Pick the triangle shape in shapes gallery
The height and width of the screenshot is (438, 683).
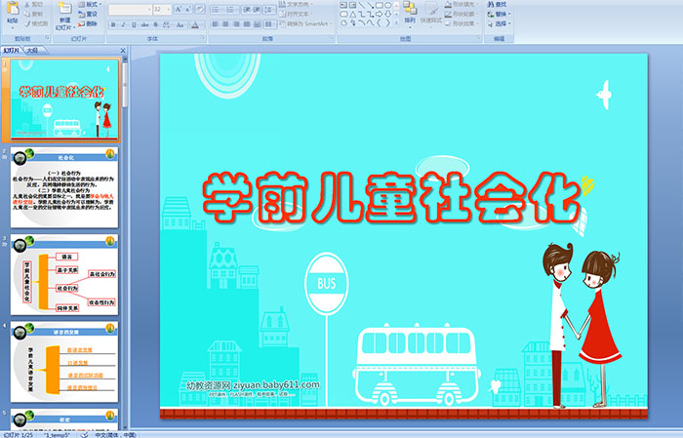coord(352,15)
